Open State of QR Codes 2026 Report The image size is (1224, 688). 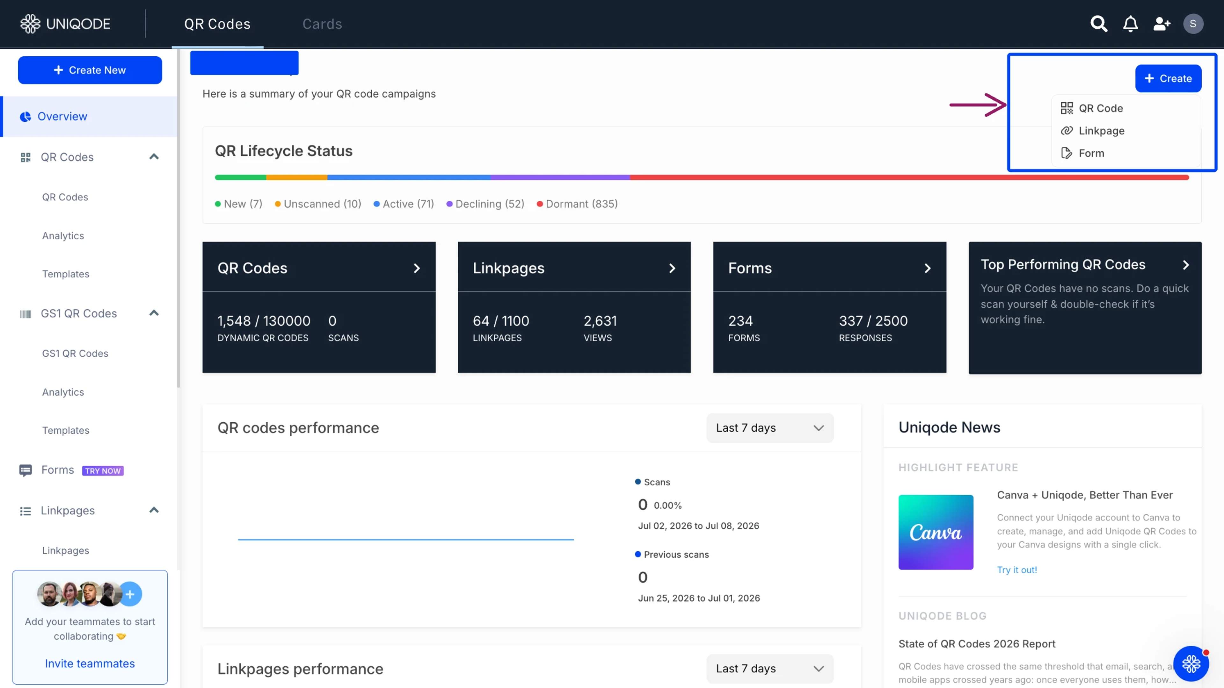click(x=976, y=644)
